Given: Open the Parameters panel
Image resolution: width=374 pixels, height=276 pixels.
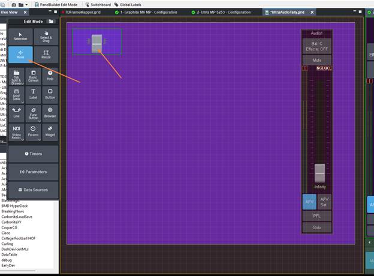Looking at the screenshot, I should pos(34,172).
